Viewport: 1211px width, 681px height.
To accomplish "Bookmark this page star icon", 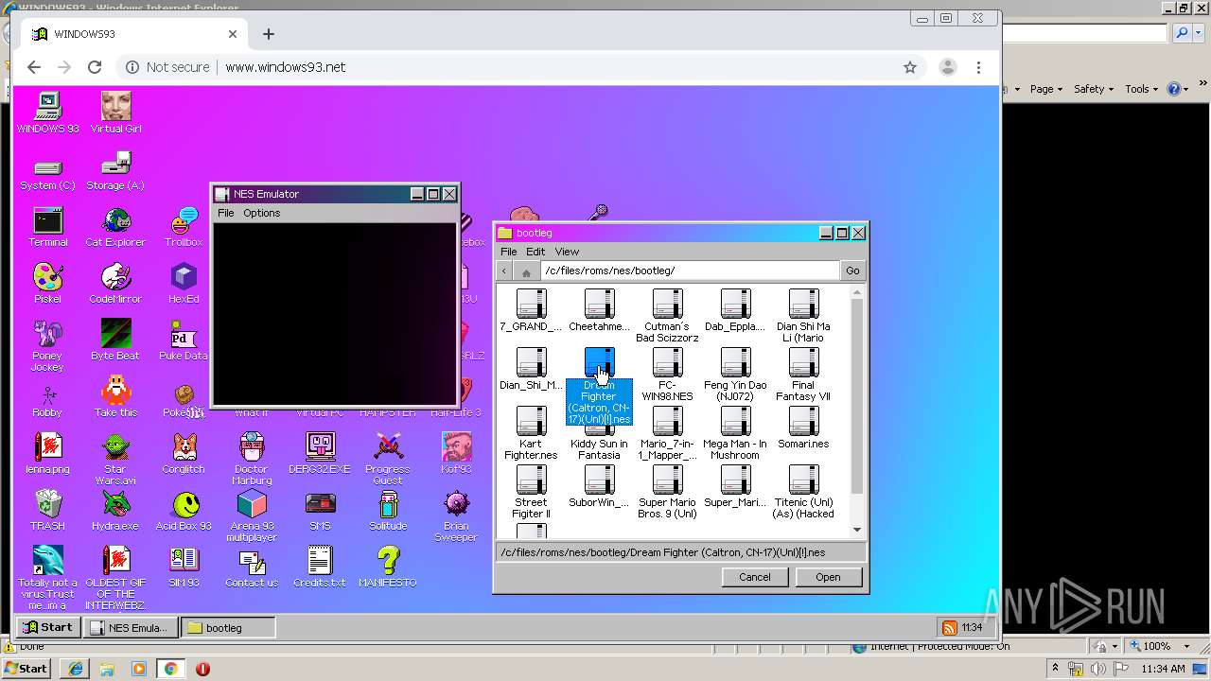I will pos(910,67).
